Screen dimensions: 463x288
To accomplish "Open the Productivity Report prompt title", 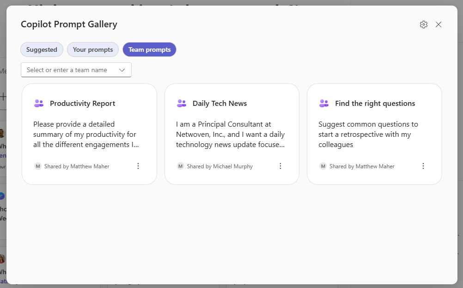I will pyautogui.click(x=82, y=104).
